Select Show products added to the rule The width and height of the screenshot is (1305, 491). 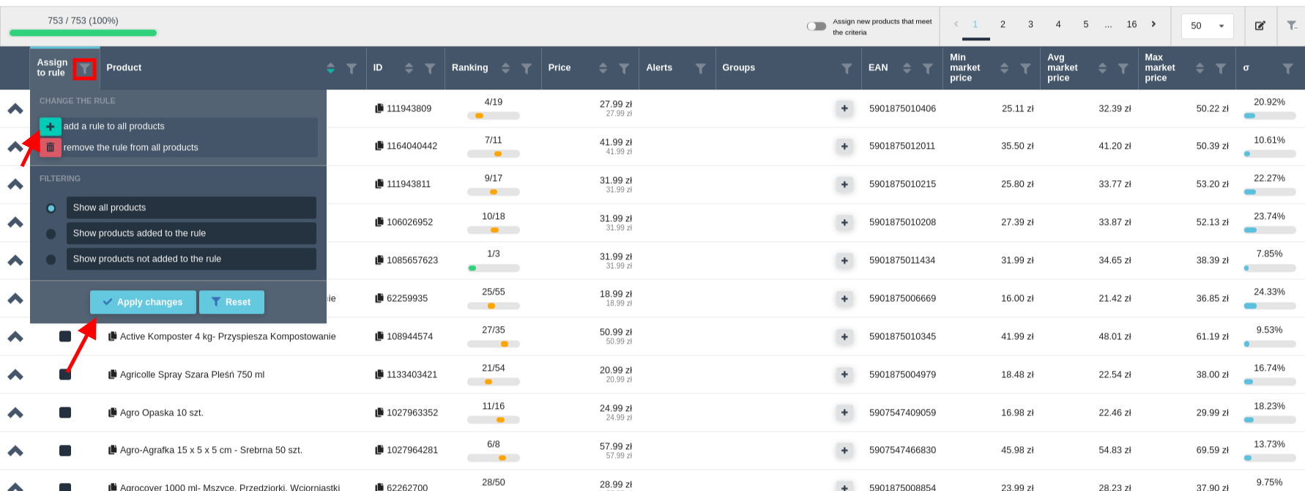[x=51, y=234]
